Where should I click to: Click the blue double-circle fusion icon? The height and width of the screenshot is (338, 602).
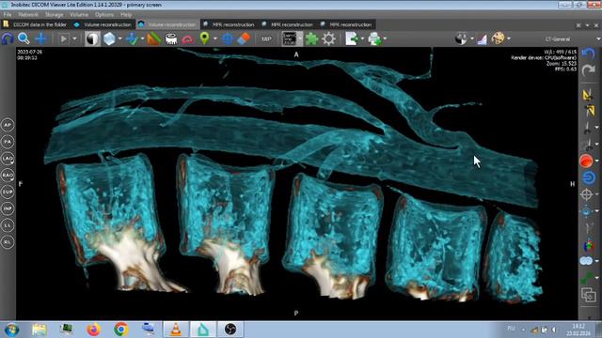coord(586,261)
